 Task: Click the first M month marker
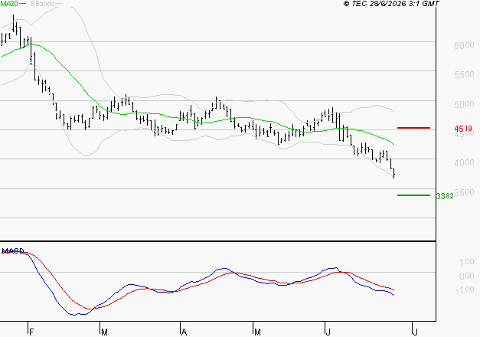click(x=104, y=332)
